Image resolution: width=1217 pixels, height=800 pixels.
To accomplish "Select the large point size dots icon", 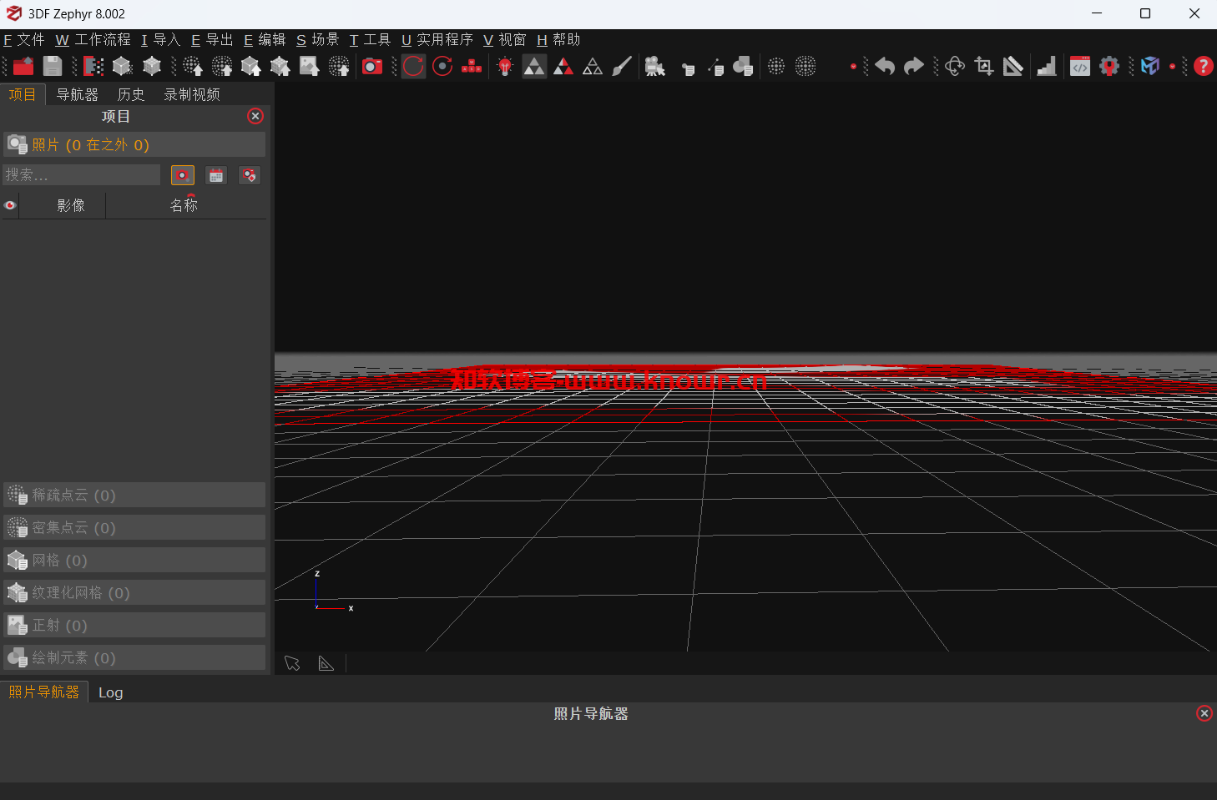I will coord(805,67).
